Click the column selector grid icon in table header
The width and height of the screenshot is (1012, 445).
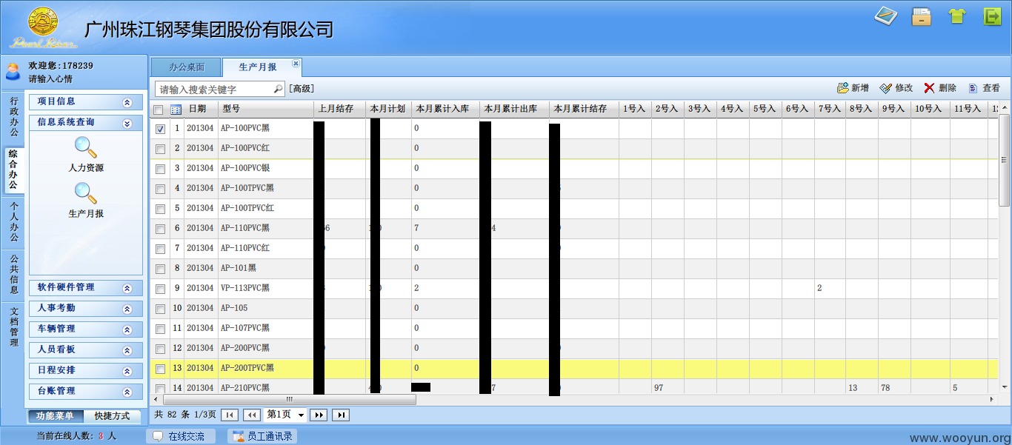(176, 109)
